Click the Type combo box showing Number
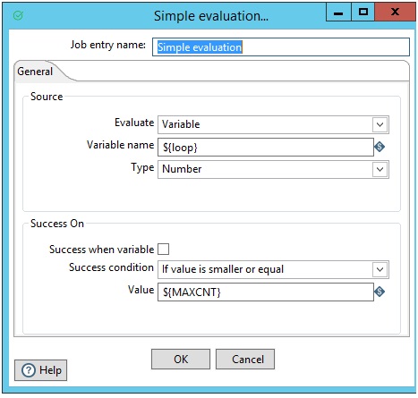This screenshot has width=418, height=398. 273,169
